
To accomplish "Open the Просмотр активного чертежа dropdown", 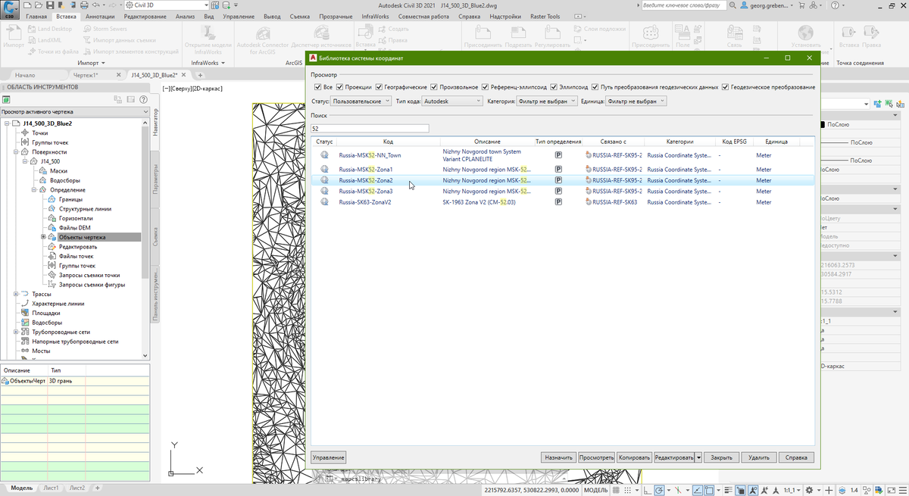I will click(x=74, y=112).
